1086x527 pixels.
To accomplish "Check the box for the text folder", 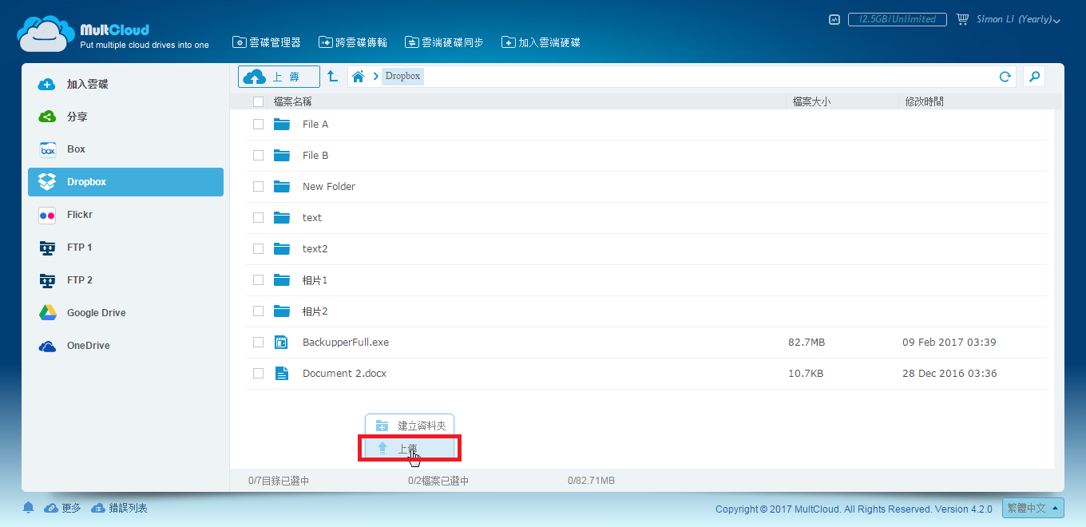I will click(258, 217).
